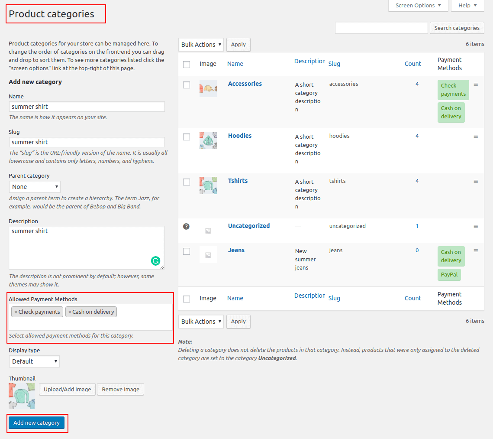Open the Screen Options tab
The height and width of the screenshot is (439, 493).
pos(418,6)
